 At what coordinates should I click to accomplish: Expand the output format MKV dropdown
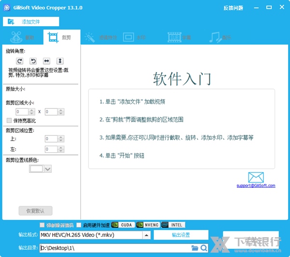point(146,235)
